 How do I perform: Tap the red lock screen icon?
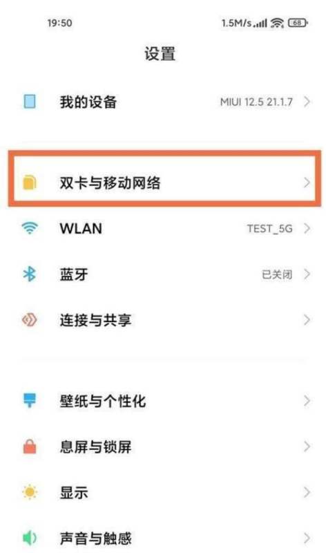point(30,446)
